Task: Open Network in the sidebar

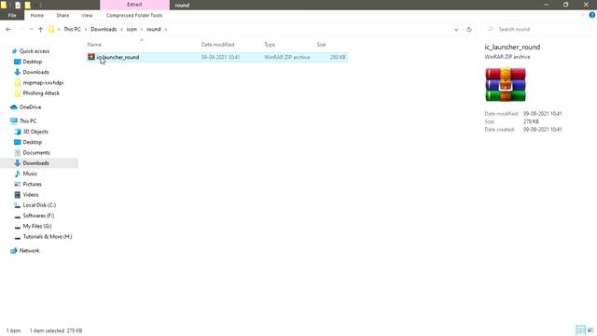Action: tap(29, 251)
